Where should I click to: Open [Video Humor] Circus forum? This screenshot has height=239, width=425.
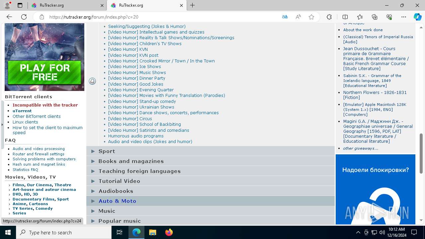click(130, 119)
